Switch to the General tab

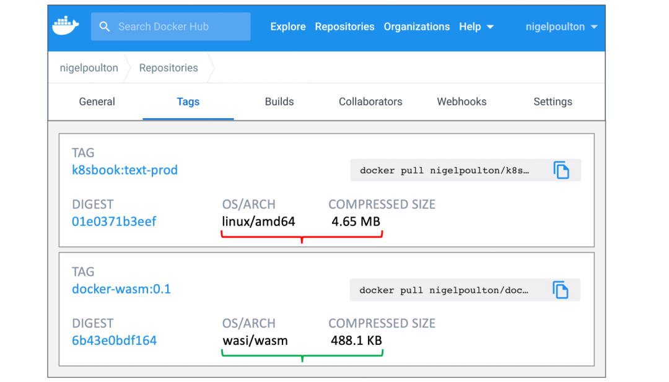coord(97,102)
